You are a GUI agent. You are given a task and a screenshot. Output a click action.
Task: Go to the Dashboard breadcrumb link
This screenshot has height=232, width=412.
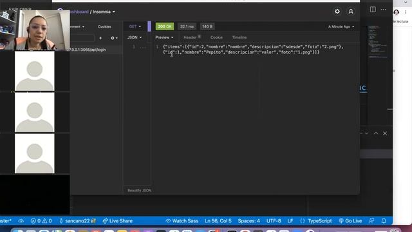tap(79, 12)
